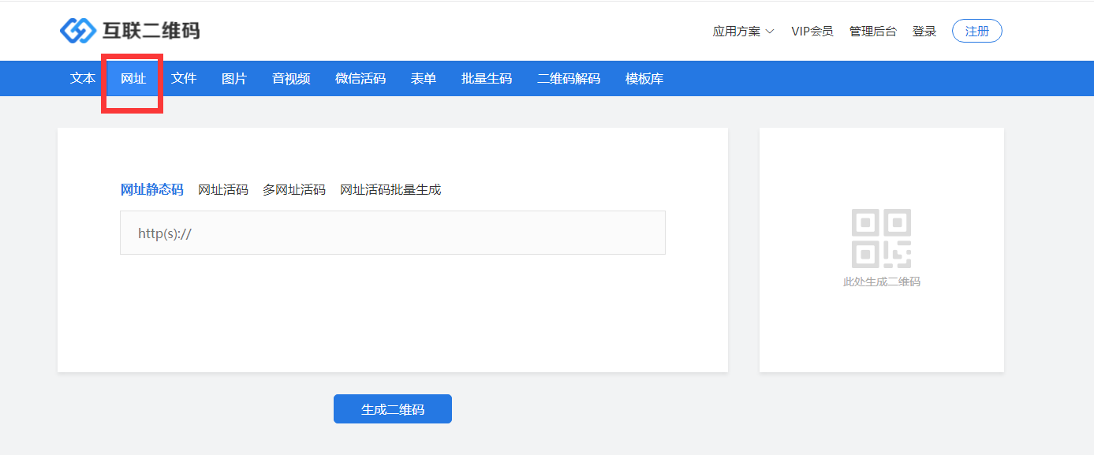Image resolution: width=1094 pixels, height=455 pixels.
Task: Switch to the 图片 tab
Action: (234, 78)
